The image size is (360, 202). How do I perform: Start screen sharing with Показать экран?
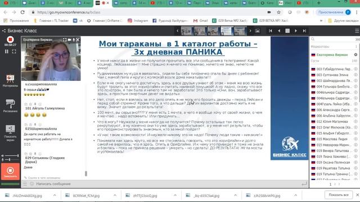click(10, 133)
